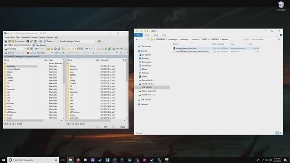Click the Search addons field in Explorer

coord(265,39)
